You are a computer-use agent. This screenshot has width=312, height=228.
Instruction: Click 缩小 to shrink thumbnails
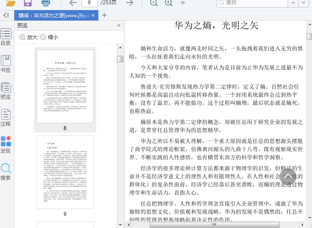pyautogui.click(x=49, y=37)
